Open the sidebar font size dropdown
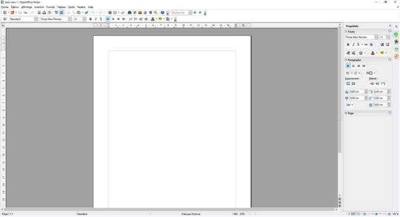This screenshot has height=217, width=400. pos(388,37)
